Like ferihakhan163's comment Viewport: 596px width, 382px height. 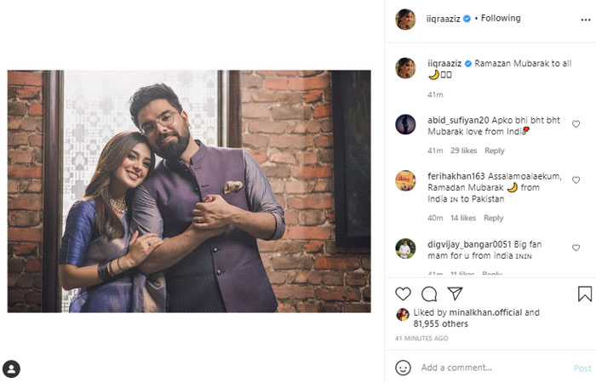tap(576, 180)
